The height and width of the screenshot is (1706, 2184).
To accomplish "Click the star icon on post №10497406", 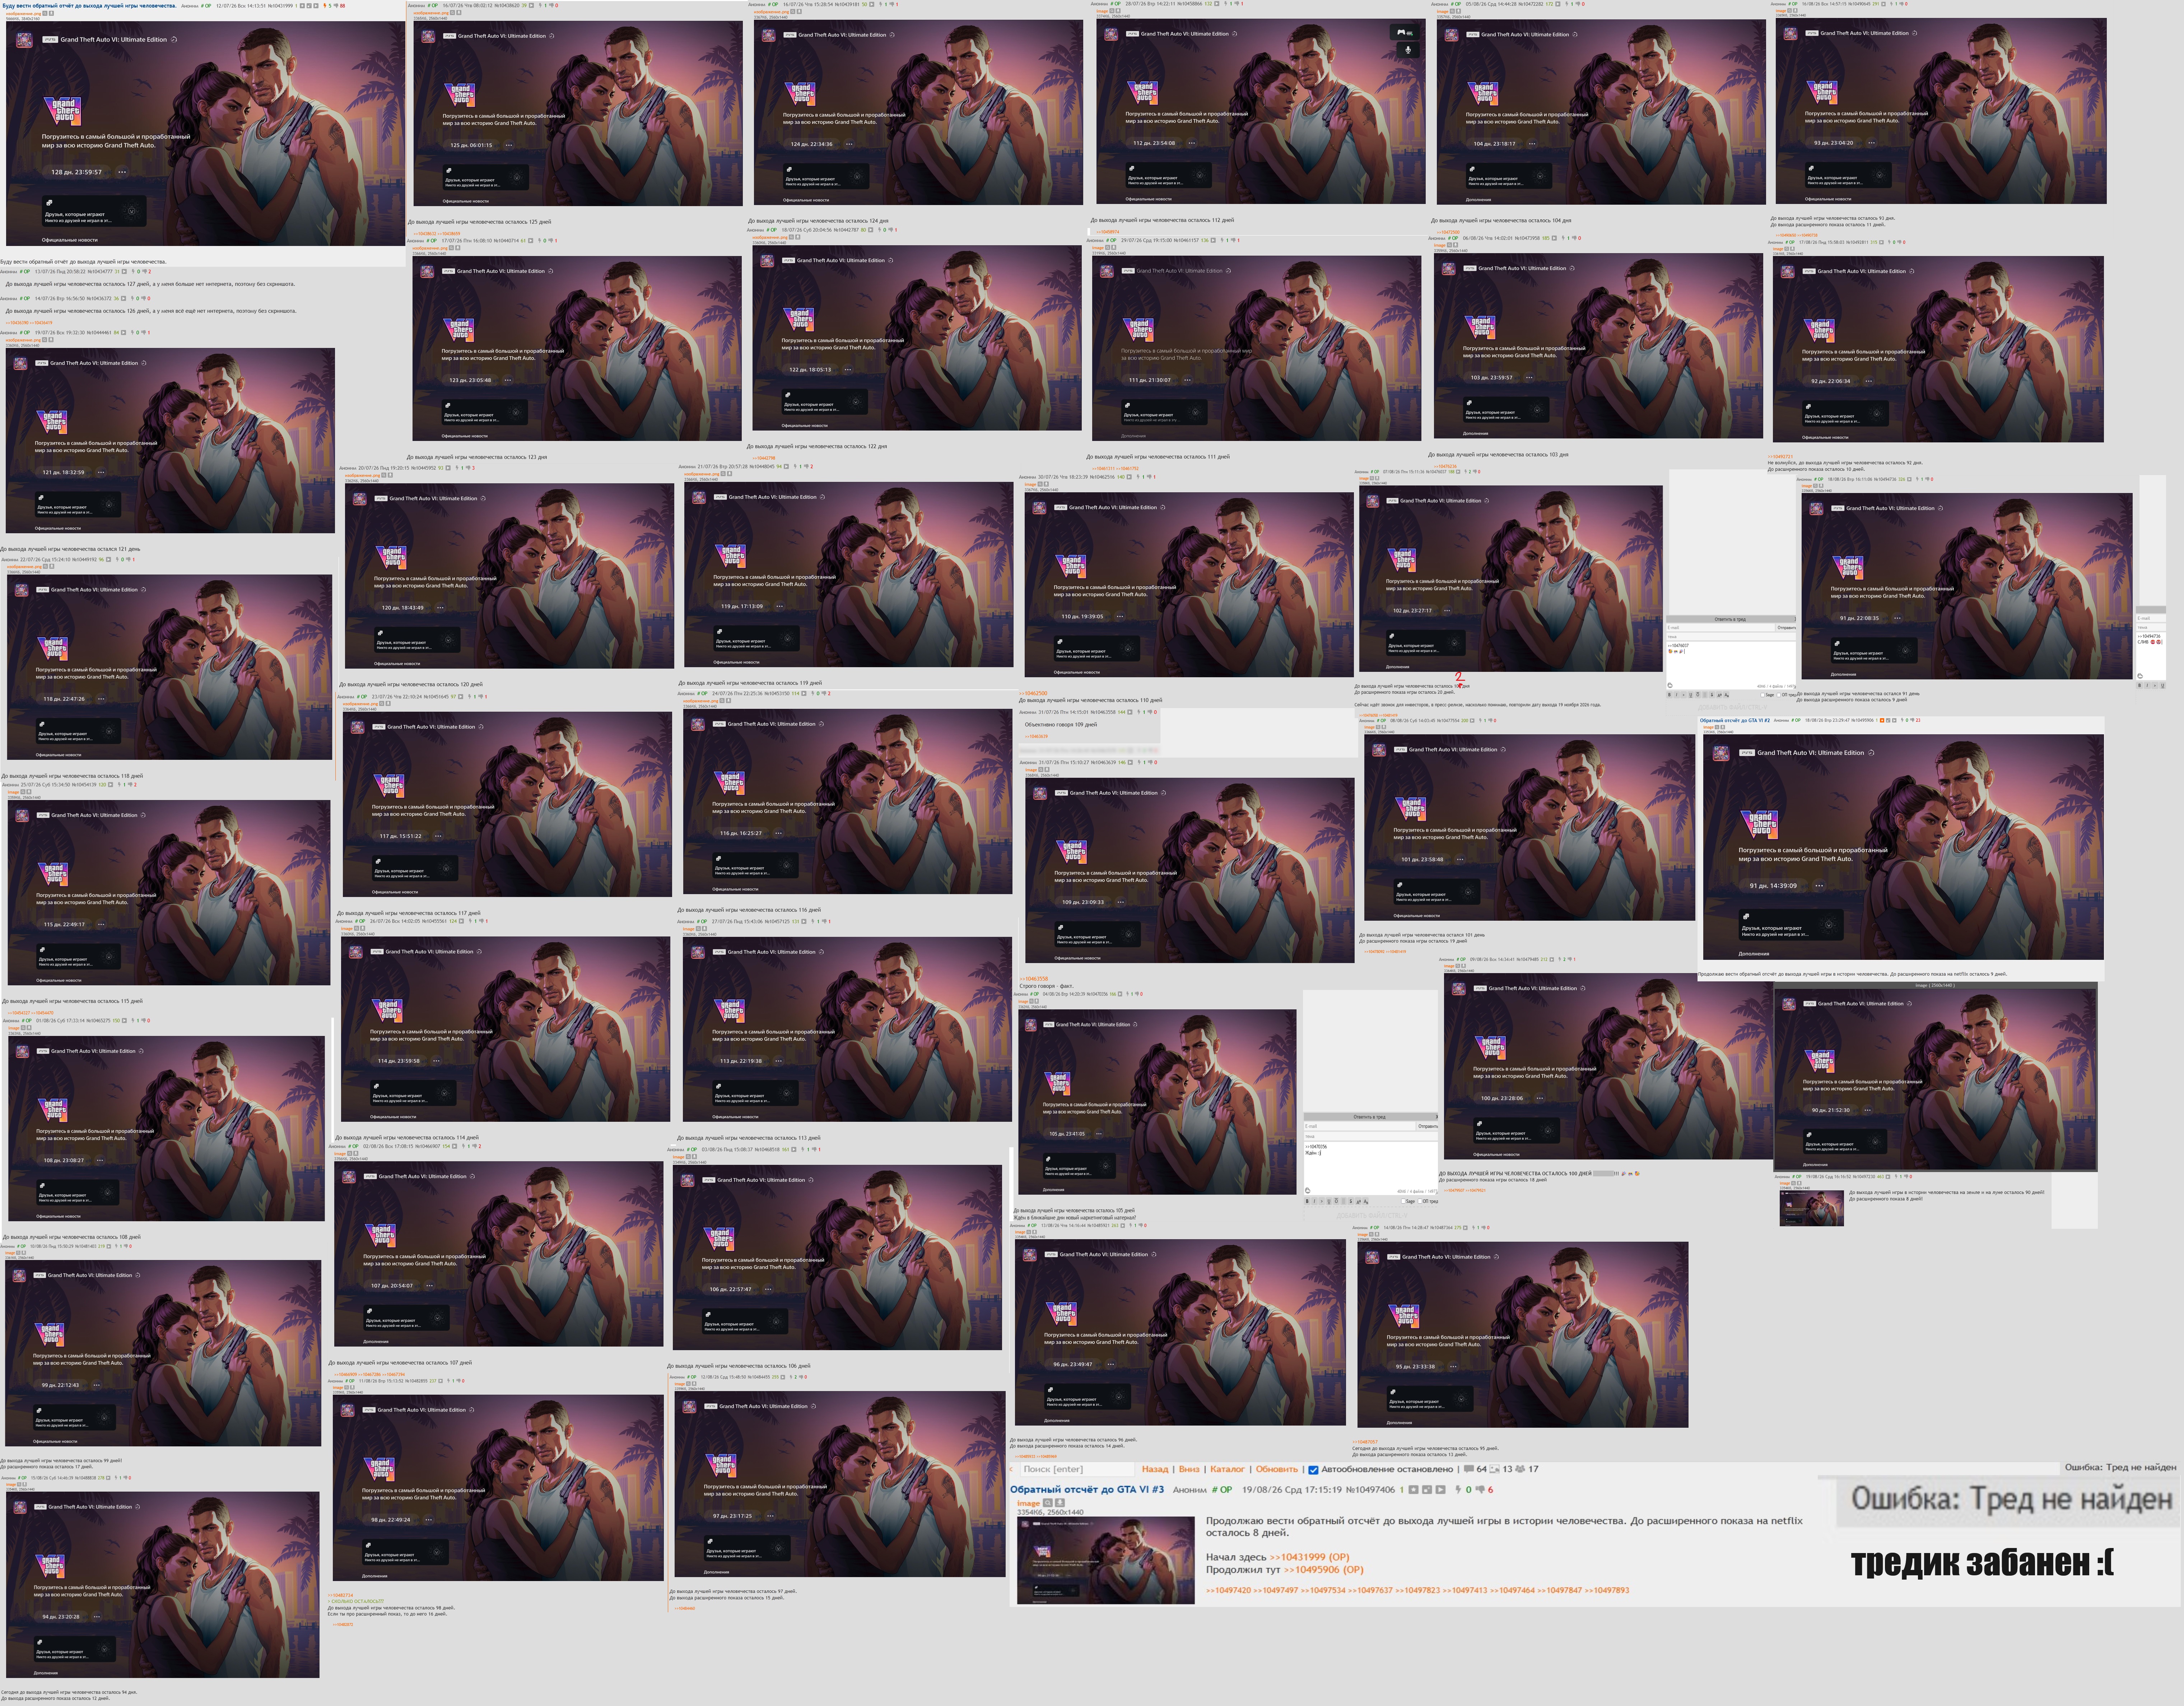I will (1413, 1489).
